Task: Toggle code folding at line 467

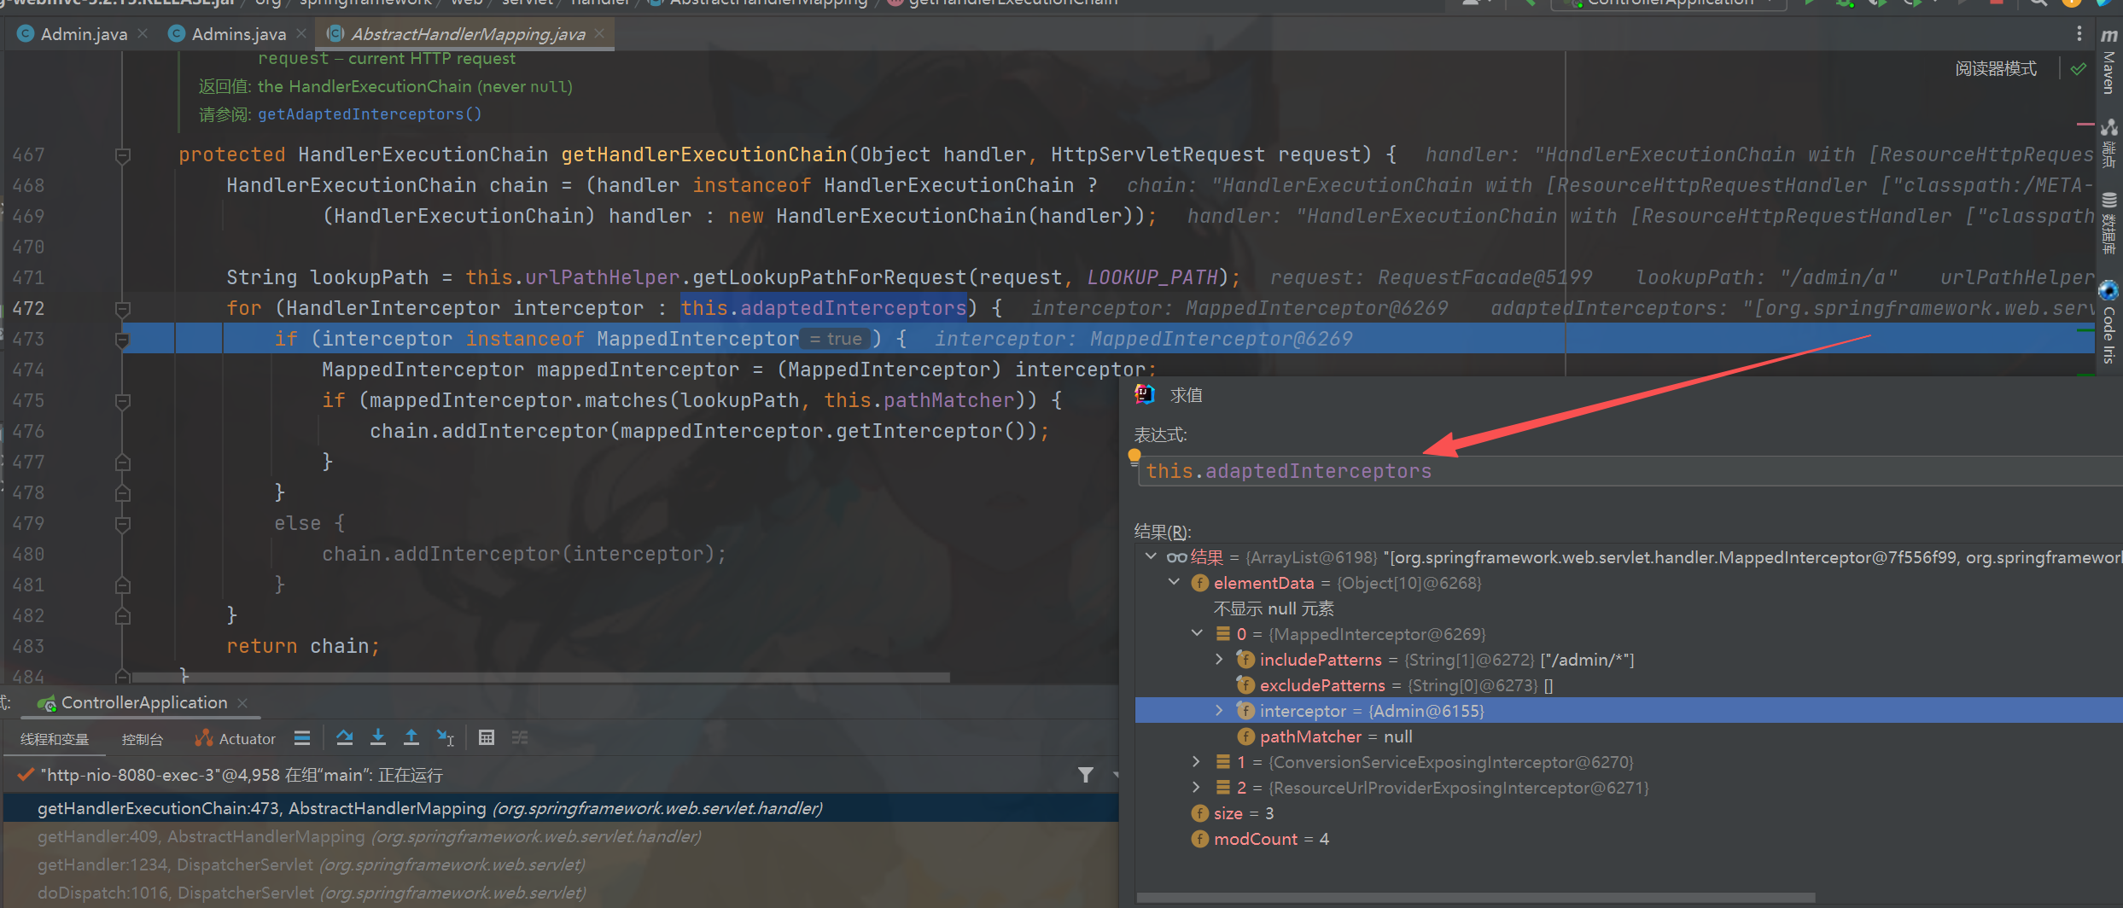Action: tap(122, 155)
